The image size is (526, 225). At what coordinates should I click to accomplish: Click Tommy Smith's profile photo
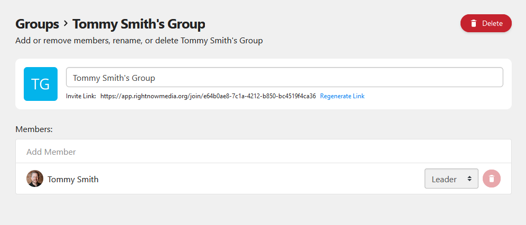click(35, 179)
